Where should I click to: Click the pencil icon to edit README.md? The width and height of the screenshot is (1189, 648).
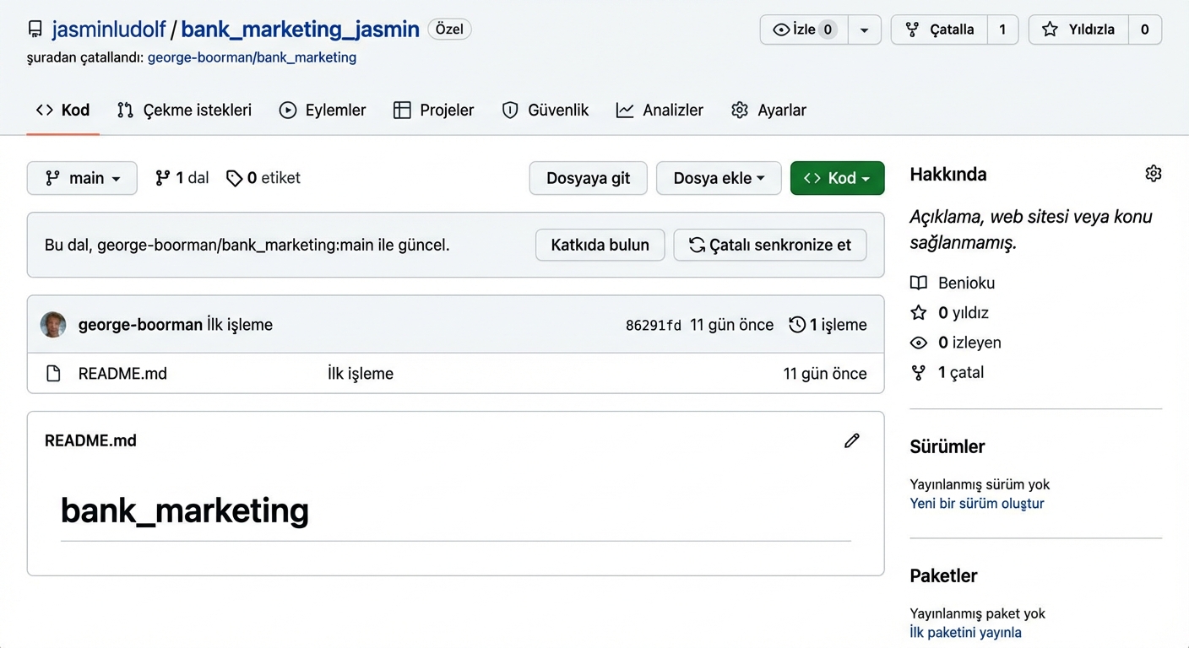(852, 440)
